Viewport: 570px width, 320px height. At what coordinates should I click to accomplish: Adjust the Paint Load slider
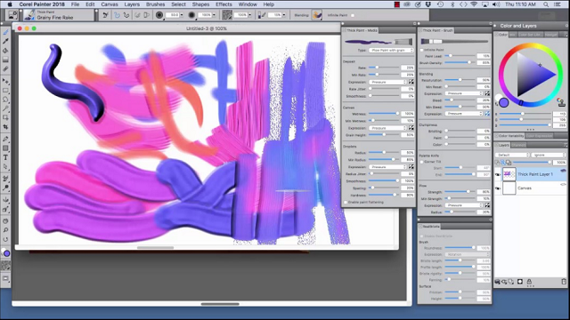click(460, 56)
